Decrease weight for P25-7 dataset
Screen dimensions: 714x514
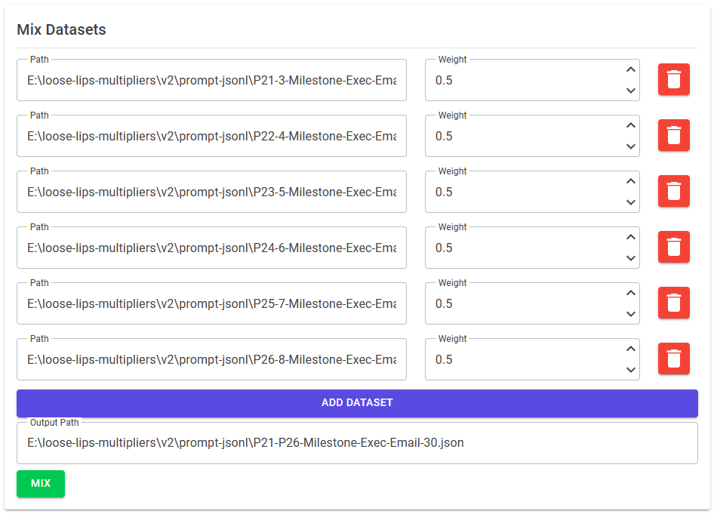(631, 314)
